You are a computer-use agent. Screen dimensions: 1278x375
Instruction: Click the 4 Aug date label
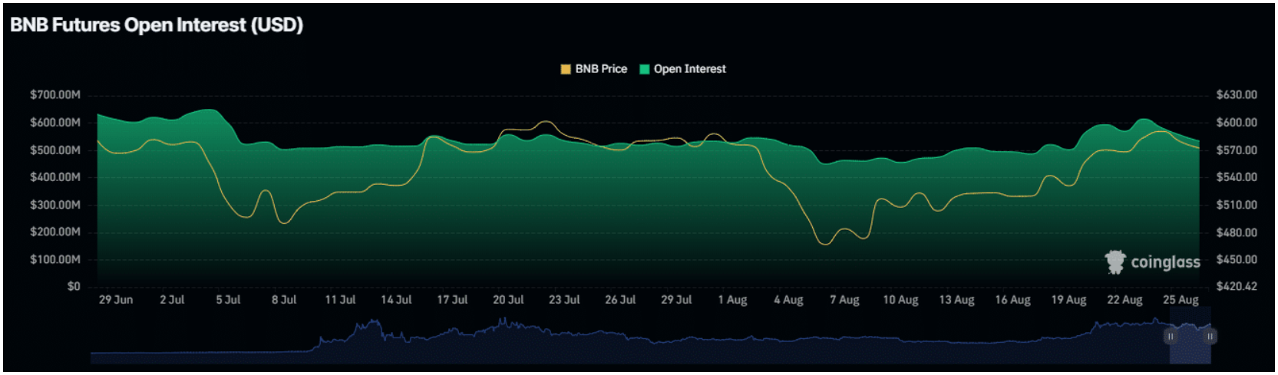tap(788, 300)
